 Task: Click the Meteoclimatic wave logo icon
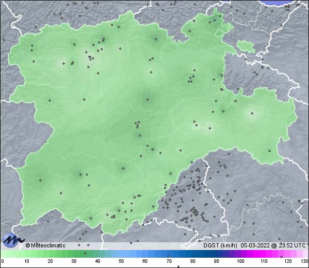[x=13, y=240]
